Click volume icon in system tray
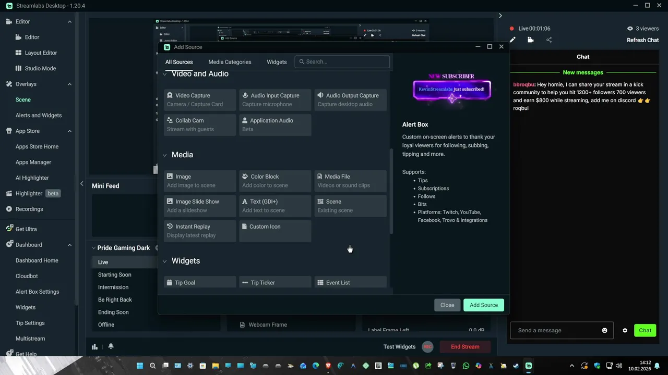Viewport: 668px width, 375px height. [x=618, y=366]
